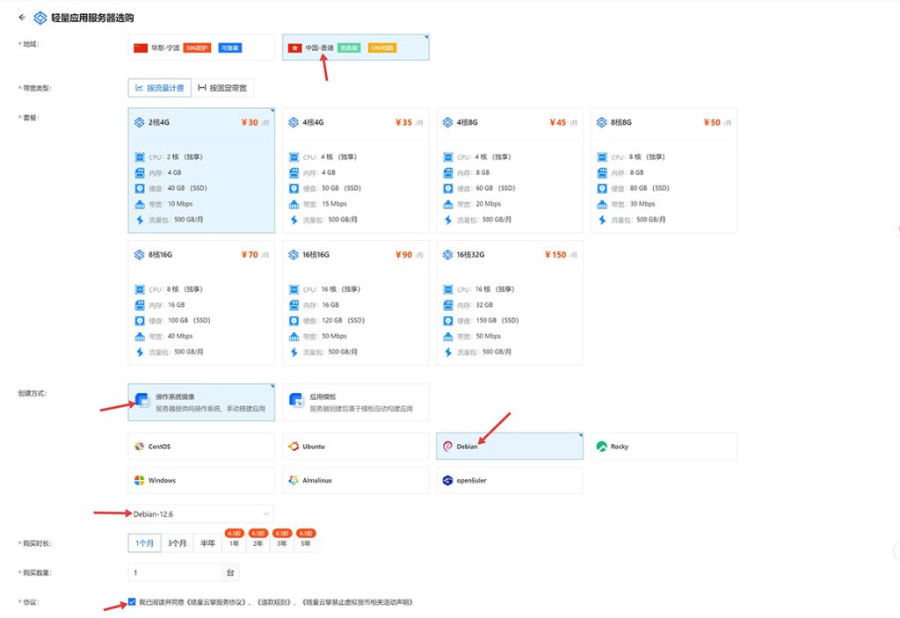
Task: Click the plan icon beside 8核16G
Action: 139,254
